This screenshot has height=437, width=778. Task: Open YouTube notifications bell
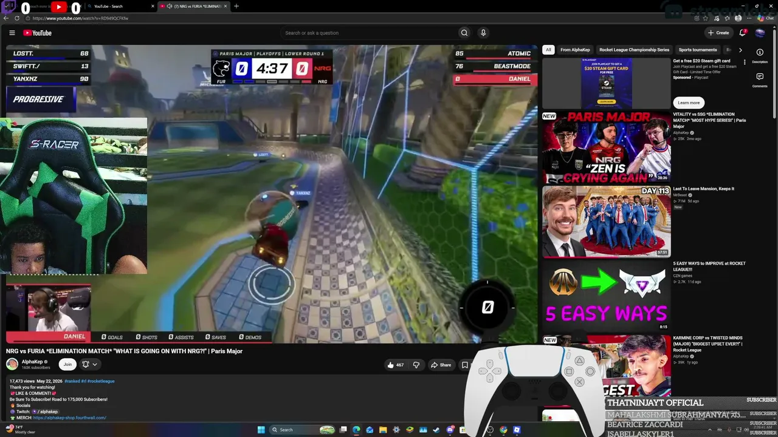click(x=742, y=33)
